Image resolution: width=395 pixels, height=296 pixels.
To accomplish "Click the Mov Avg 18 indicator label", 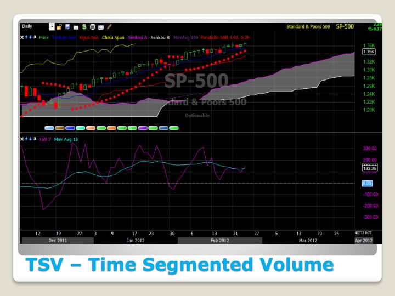I will [x=66, y=139].
